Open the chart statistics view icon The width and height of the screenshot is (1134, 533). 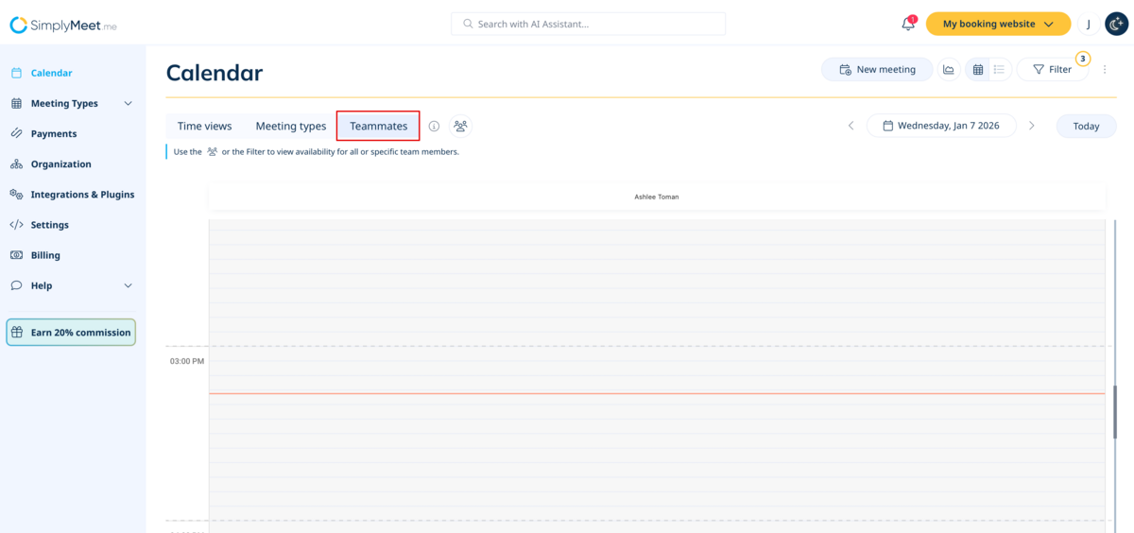(949, 69)
